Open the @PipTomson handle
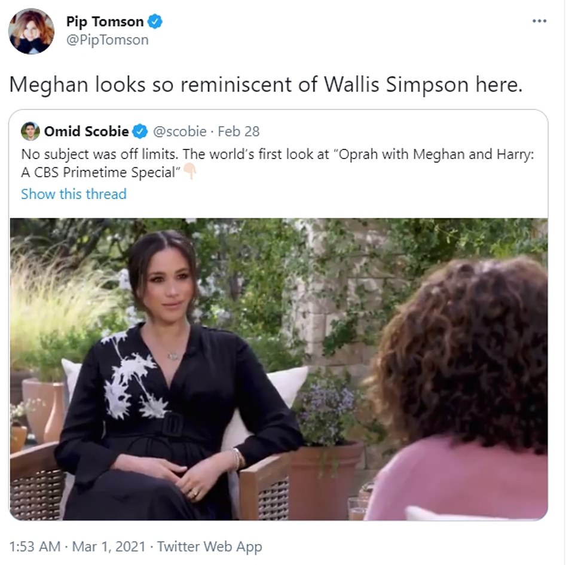The height and width of the screenshot is (565, 575). coord(108,39)
